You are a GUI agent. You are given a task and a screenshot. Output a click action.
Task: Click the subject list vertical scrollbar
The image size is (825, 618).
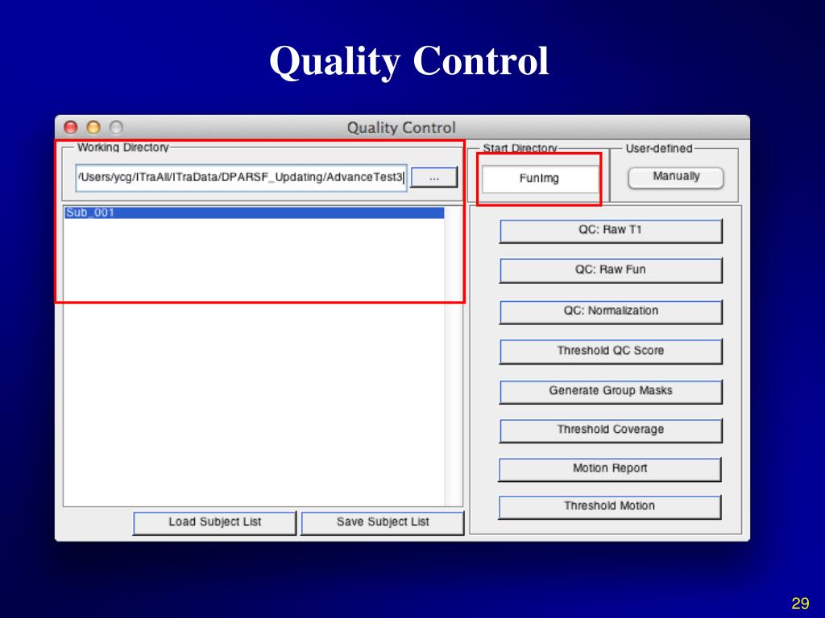[453, 356]
